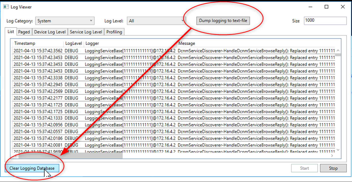Screen dimensions: 352x182
Task: Select timestamp 2021-04-13 15:37:42.0956
Action: tap(38, 125)
